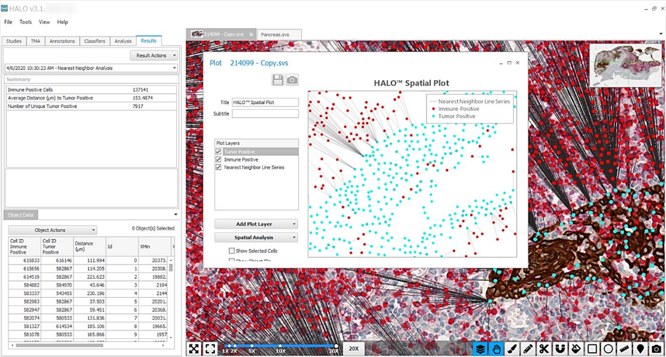
Task: Open the layers tool in bottom toolbar
Action: coord(480,349)
